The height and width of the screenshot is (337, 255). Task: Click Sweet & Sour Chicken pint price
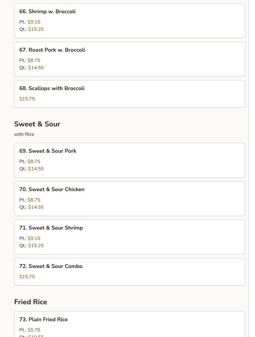point(34,200)
